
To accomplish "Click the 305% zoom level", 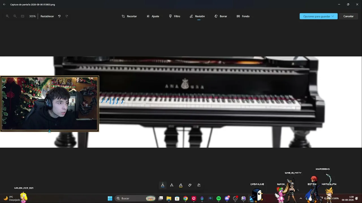I will (x=33, y=16).
